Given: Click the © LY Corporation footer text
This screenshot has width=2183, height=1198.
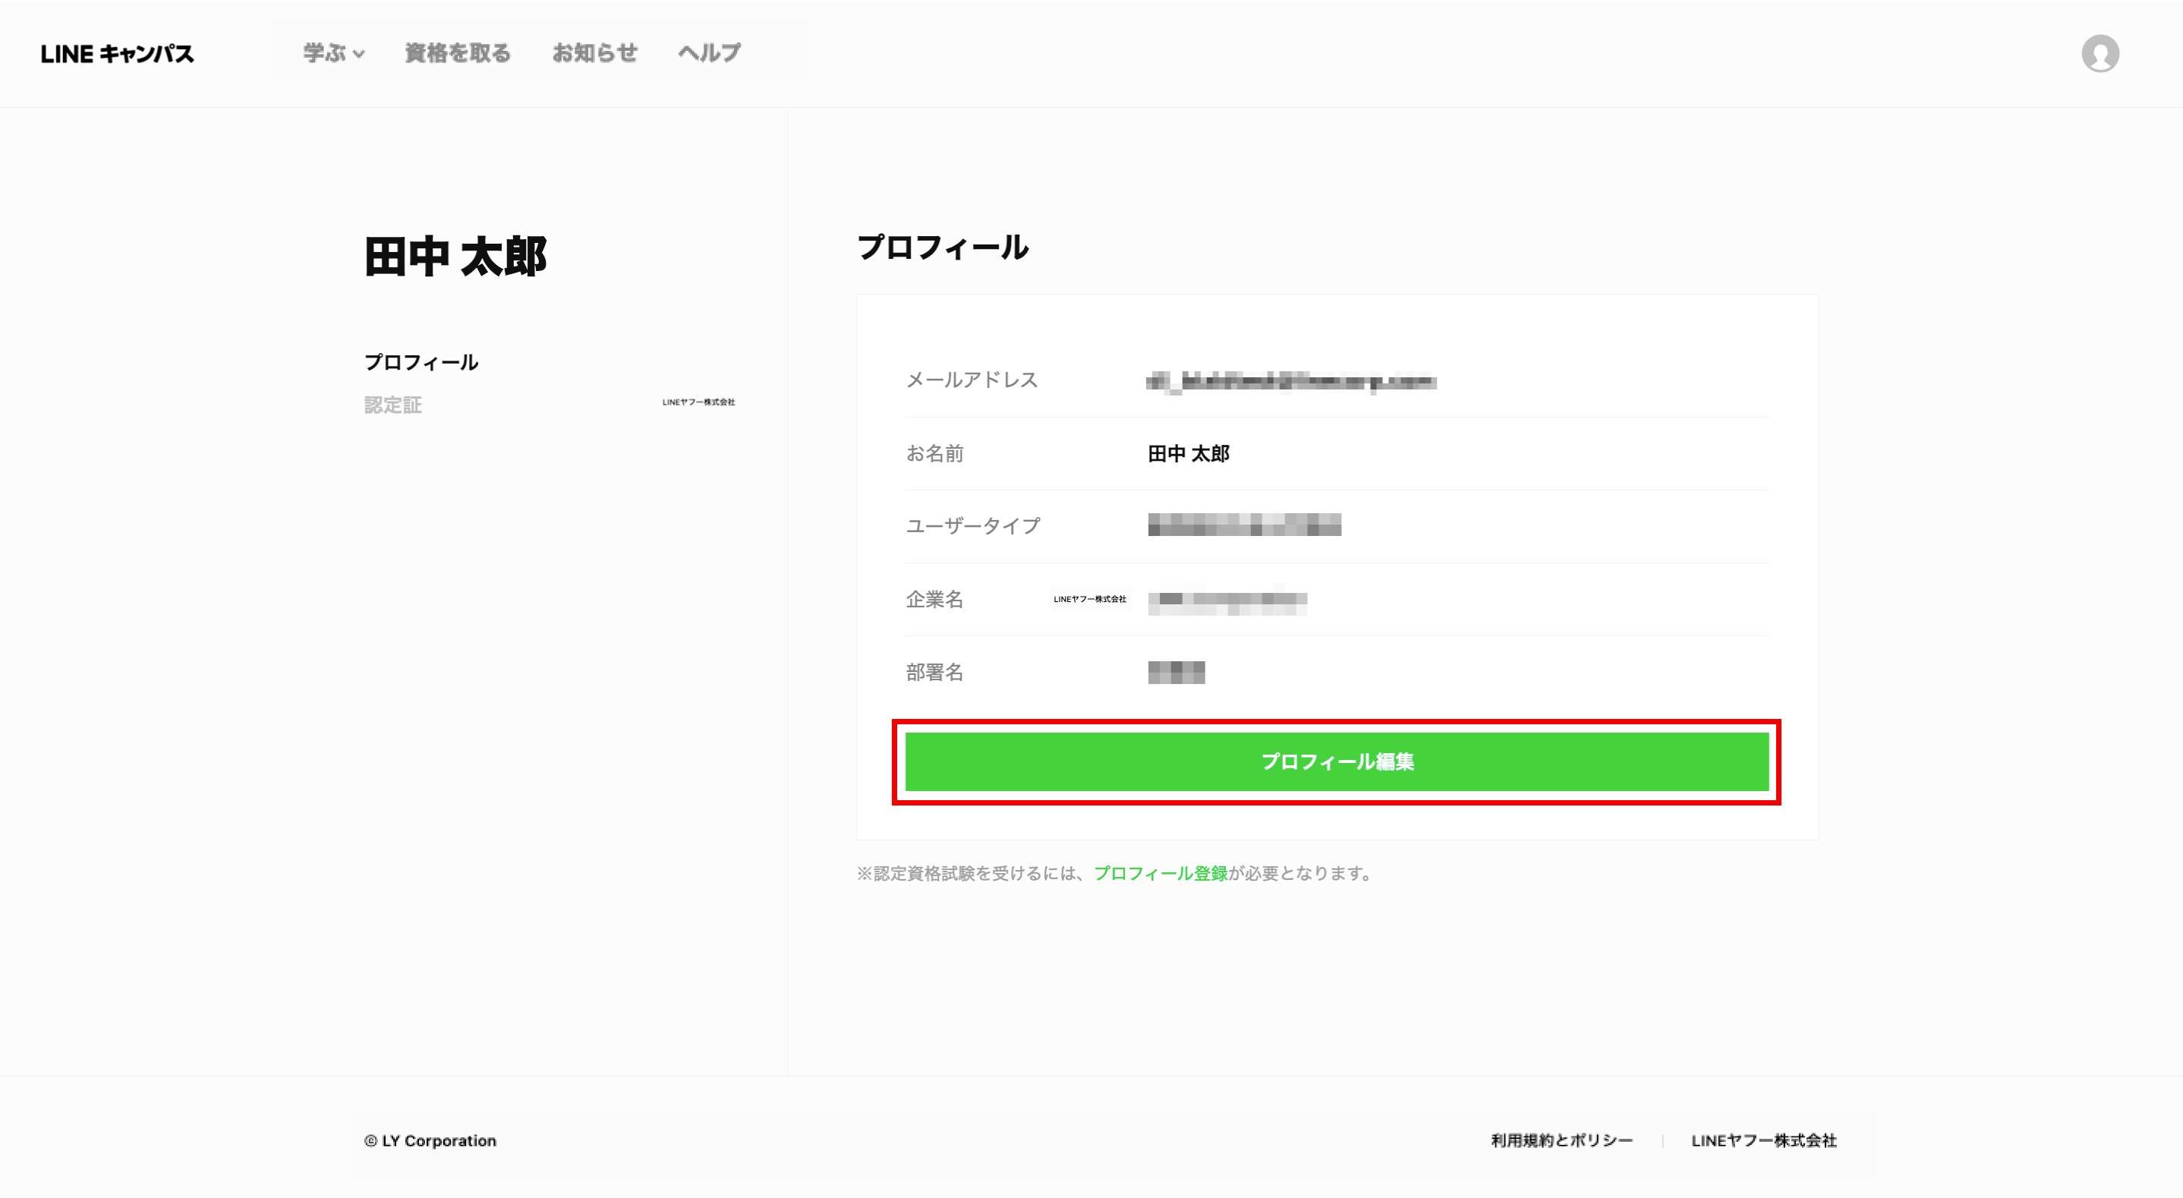Looking at the screenshot, I should tap(430, 1140).
